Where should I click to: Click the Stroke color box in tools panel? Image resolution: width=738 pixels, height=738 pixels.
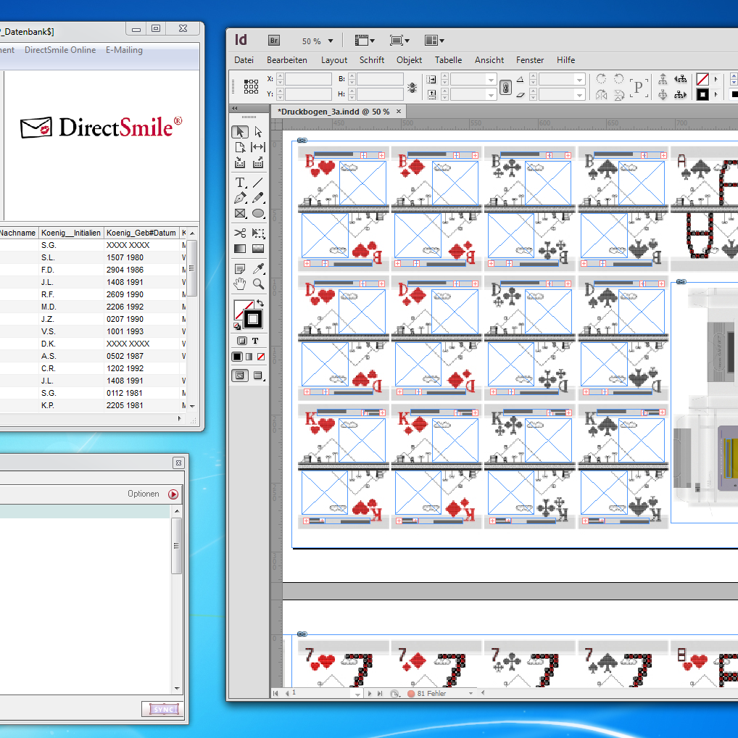tap(253, 319)
